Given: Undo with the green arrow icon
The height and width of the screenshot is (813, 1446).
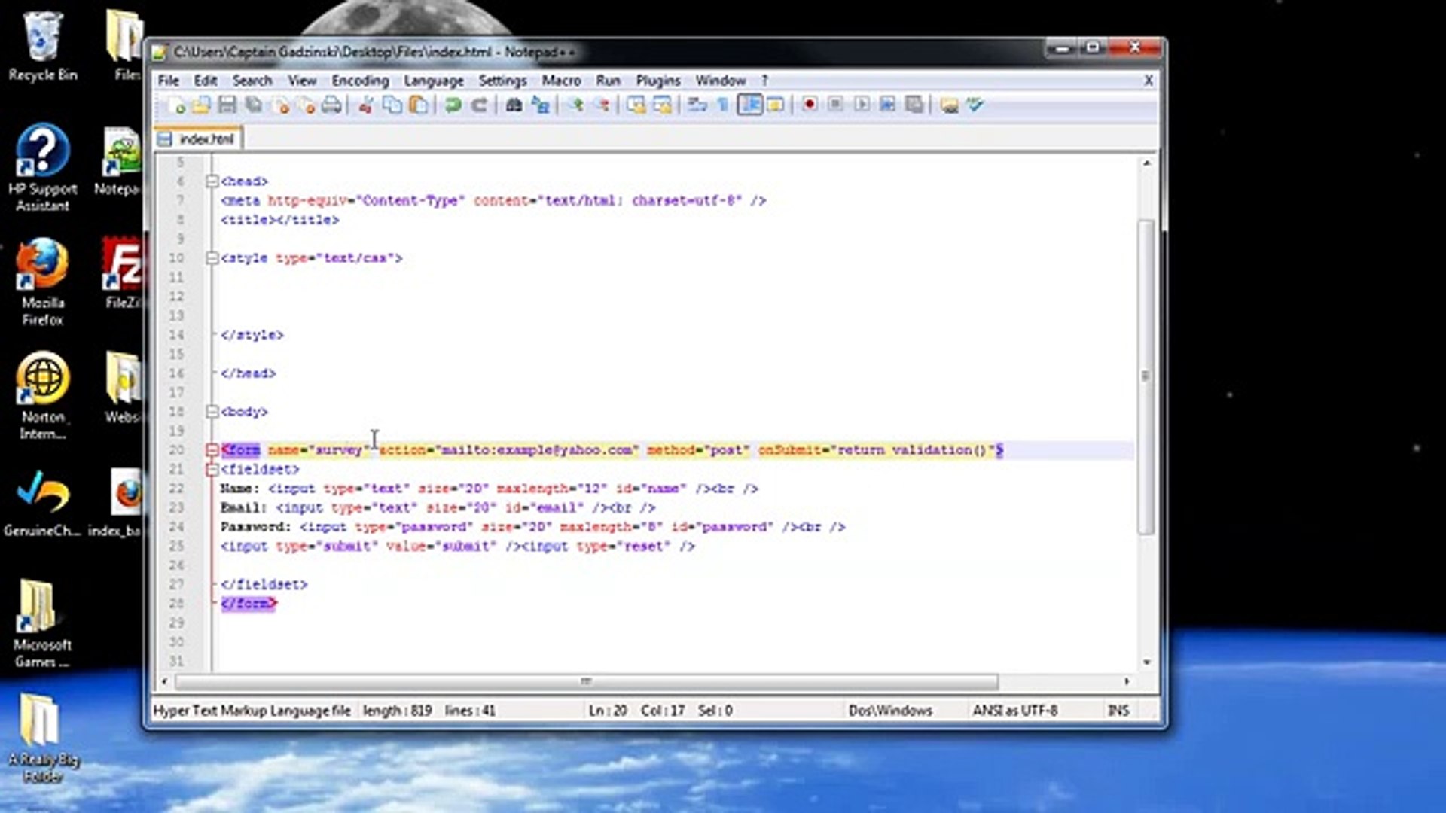Looking at the screenshot, I should [453, 105].
